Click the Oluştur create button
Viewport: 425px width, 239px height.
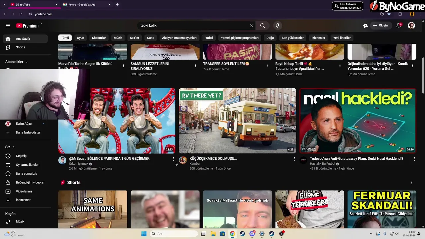tap(381, 26)
